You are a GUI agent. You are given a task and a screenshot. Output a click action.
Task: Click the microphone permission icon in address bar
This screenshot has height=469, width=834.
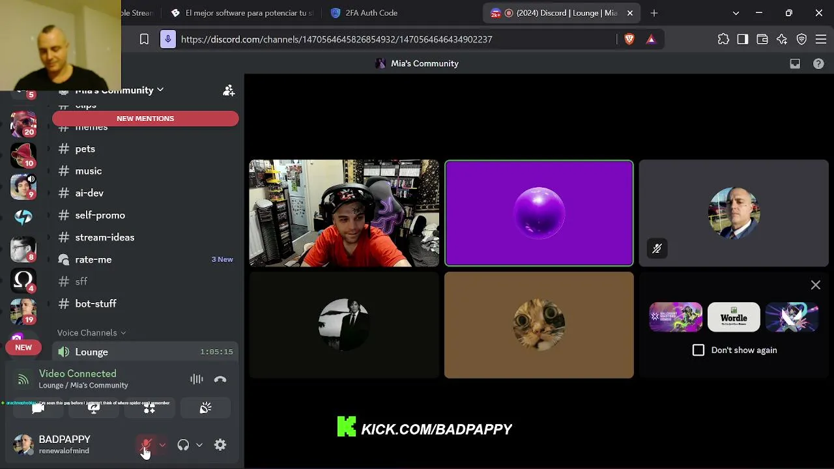(x=167, y=39)
